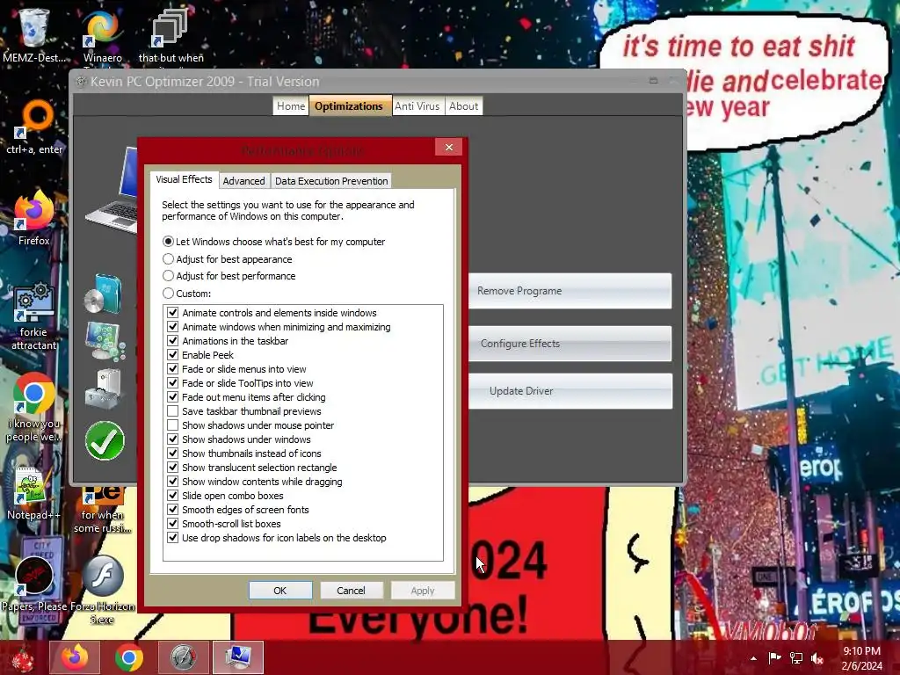Click the green checkmark icon
Viewport: 900px width, 675px height.
pos(105,441)
